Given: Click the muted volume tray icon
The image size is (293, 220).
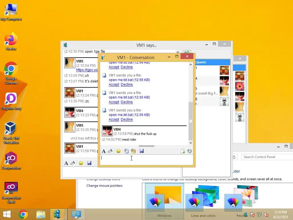Looking at the screenshot, I should [266, 215].
